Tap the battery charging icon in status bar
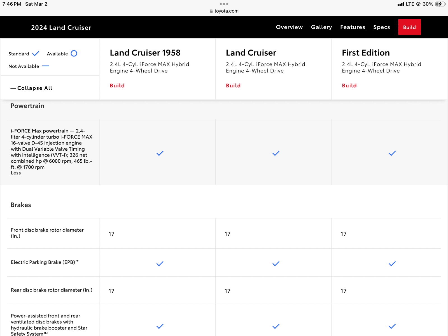448x336 pixels. (x=440, y=4)
